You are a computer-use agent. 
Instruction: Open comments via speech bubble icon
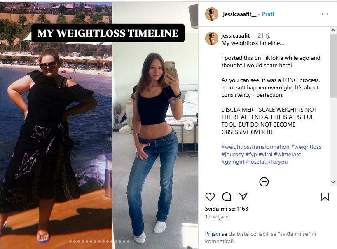(x=227, y=197)
